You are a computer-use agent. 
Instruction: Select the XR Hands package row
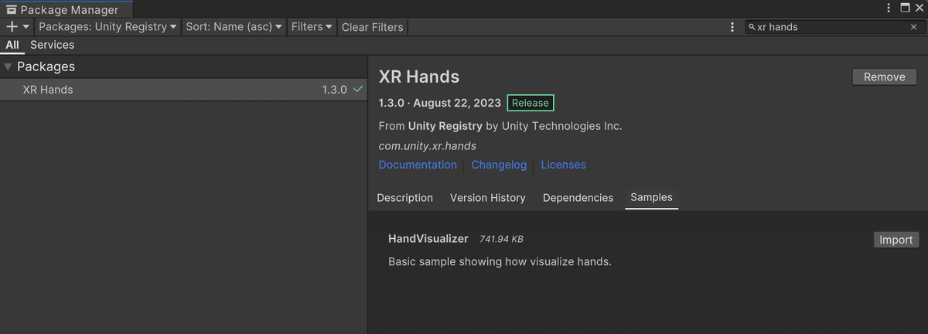(x=183, y=90)
